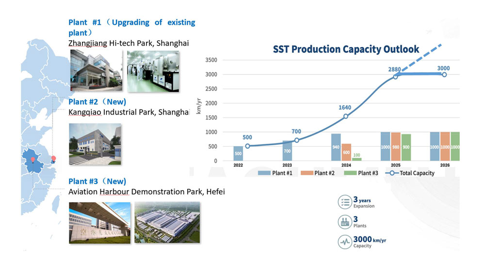Click the red map pin over Hefei region
The width and height of the screenshot is (485, 272).
click(x=33, y=160)
